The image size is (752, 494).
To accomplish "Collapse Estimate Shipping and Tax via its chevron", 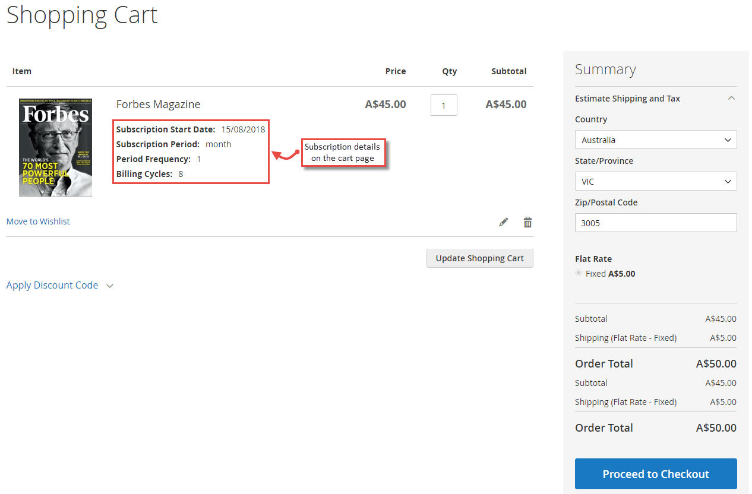I will (x=731, y=97).
